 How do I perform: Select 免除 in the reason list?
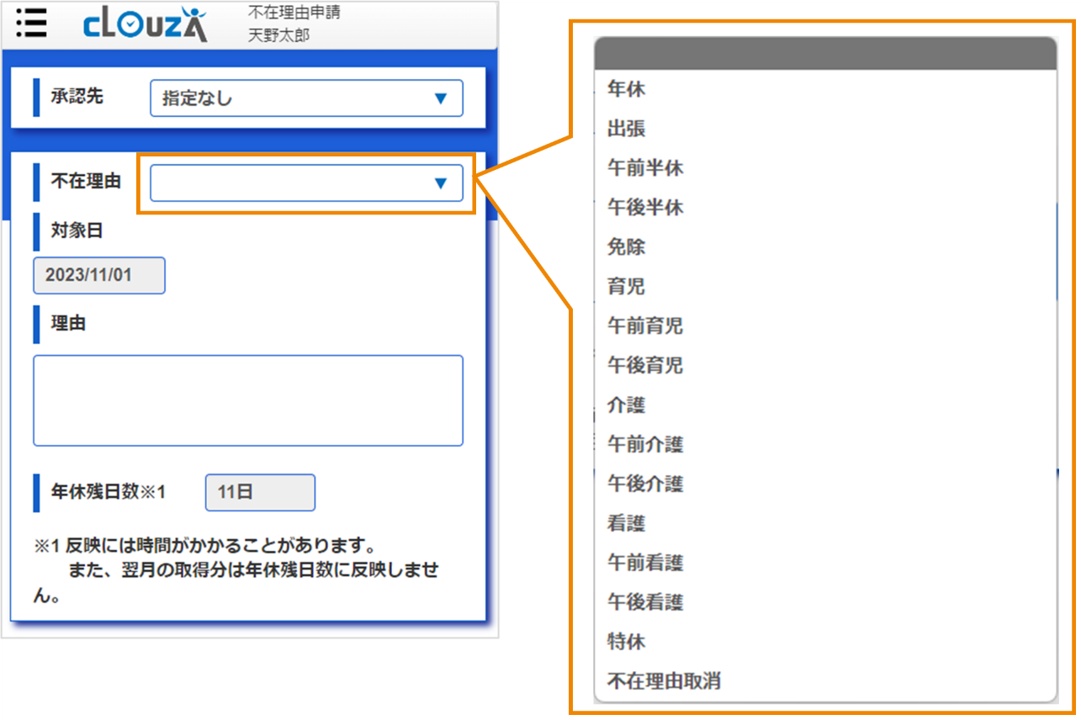click(x=624, y=247)
